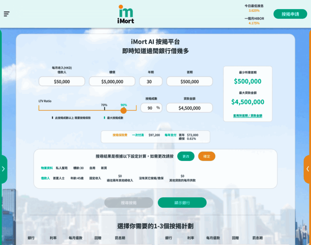The height and width of the screenshot is (245, 311).
Task: Click the 更改 button
Action: [x=186, y=156]
